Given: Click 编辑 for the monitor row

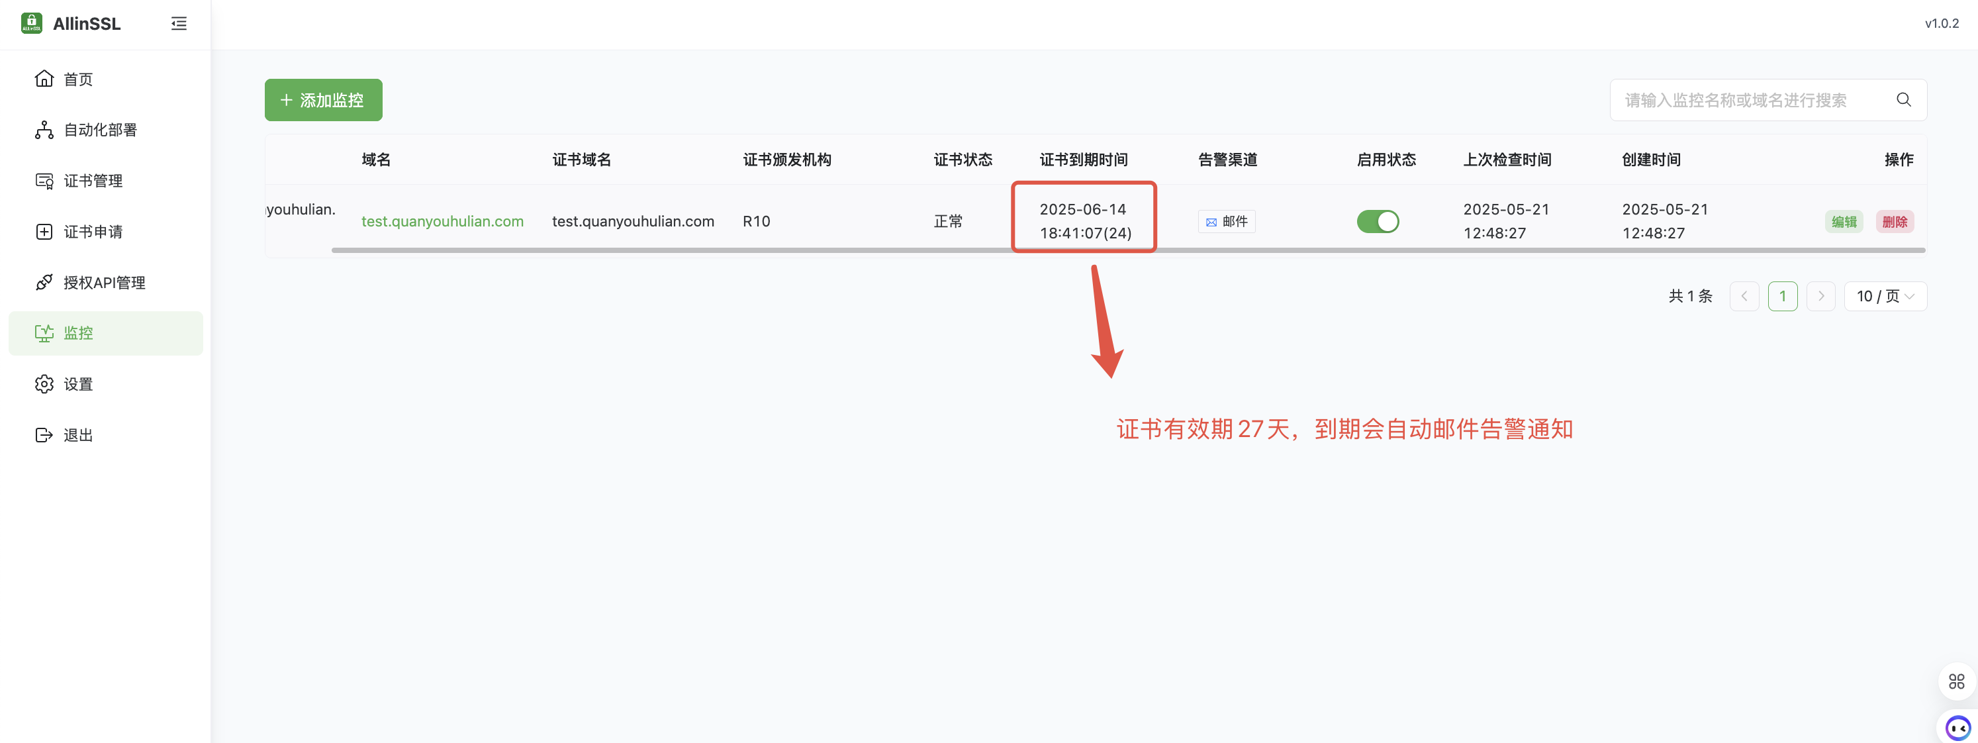Looking at the screenshot, I should [x=1843, y=222].
